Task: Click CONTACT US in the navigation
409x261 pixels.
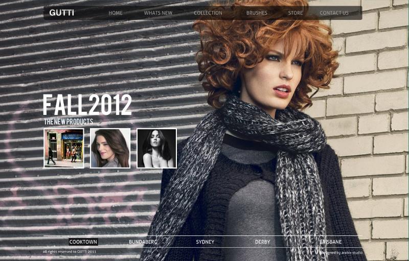Action: pos(334,13)
